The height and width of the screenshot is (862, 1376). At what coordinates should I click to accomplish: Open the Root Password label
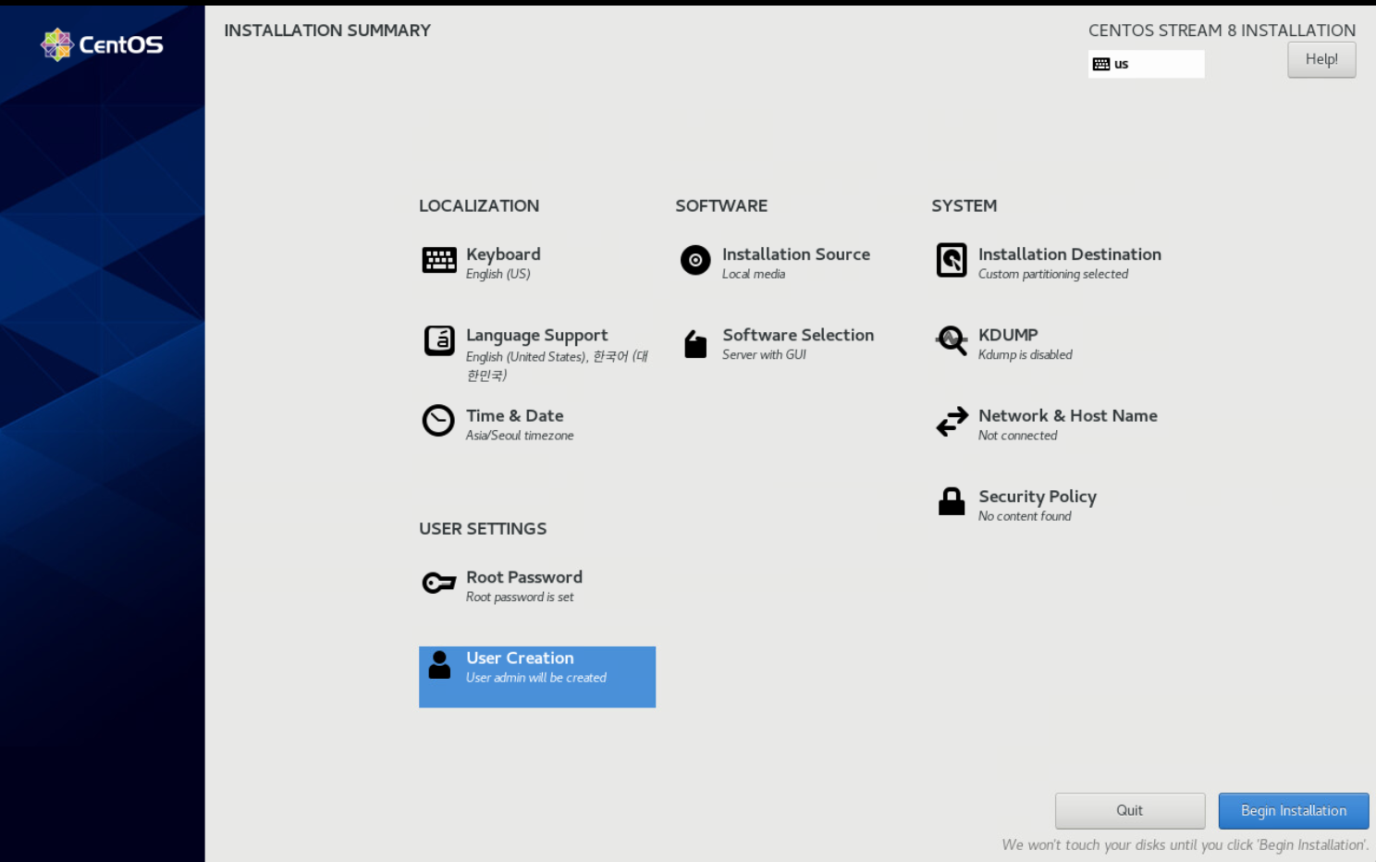tap(524, 577)
